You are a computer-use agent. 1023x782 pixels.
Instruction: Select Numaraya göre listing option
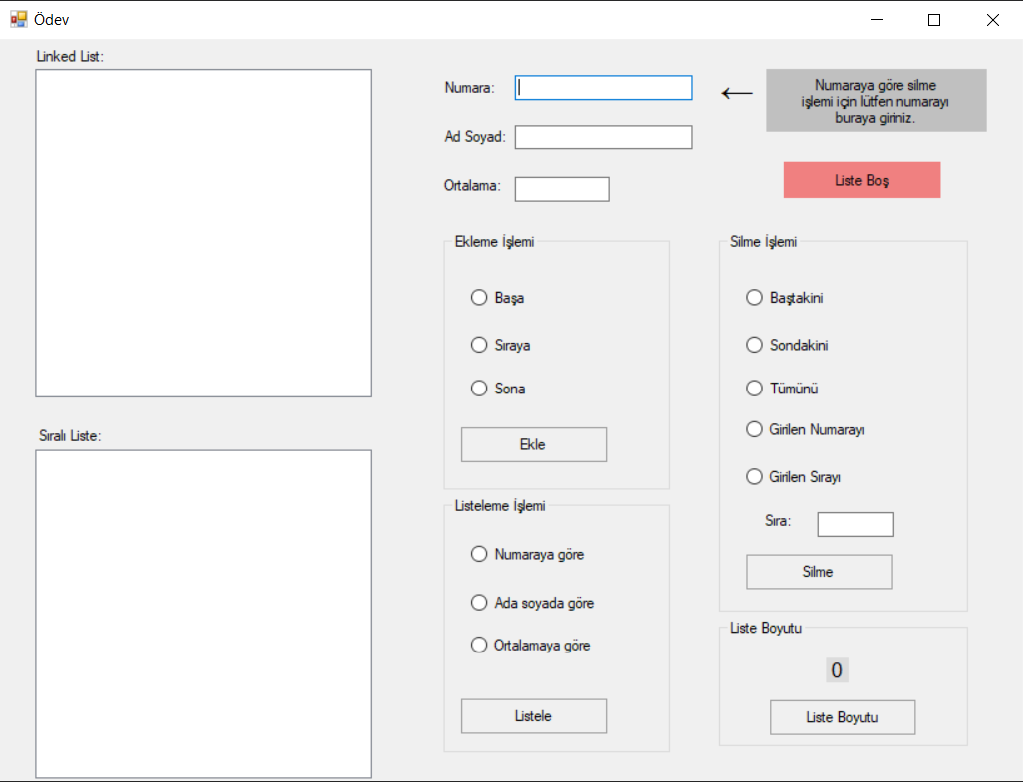coord(527,554)
